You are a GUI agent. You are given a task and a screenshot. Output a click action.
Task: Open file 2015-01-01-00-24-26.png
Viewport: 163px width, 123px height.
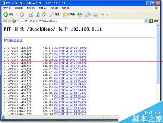70,51
